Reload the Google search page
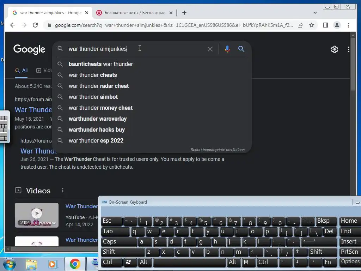Screen dimensions: 361x271 click(35, 25)
